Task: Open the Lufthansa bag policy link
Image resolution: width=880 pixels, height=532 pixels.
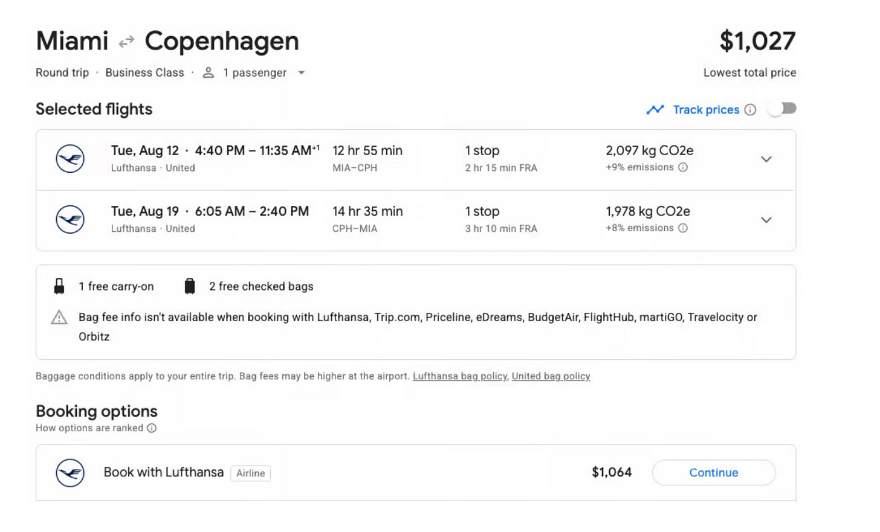Action: (x=460, y=376)
